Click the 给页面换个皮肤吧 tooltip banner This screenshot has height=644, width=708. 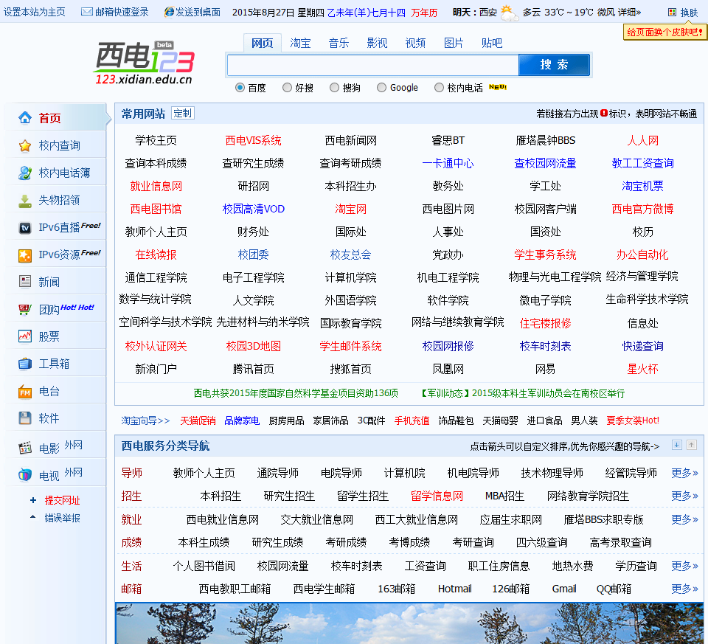[x=664, y=32]
